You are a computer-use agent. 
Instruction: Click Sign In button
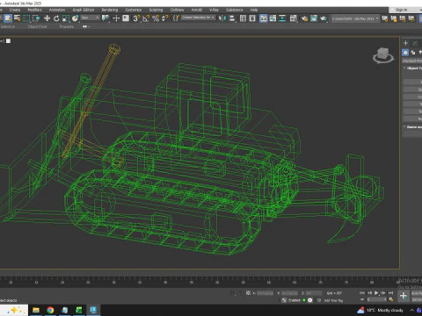(x=402, y=10)
